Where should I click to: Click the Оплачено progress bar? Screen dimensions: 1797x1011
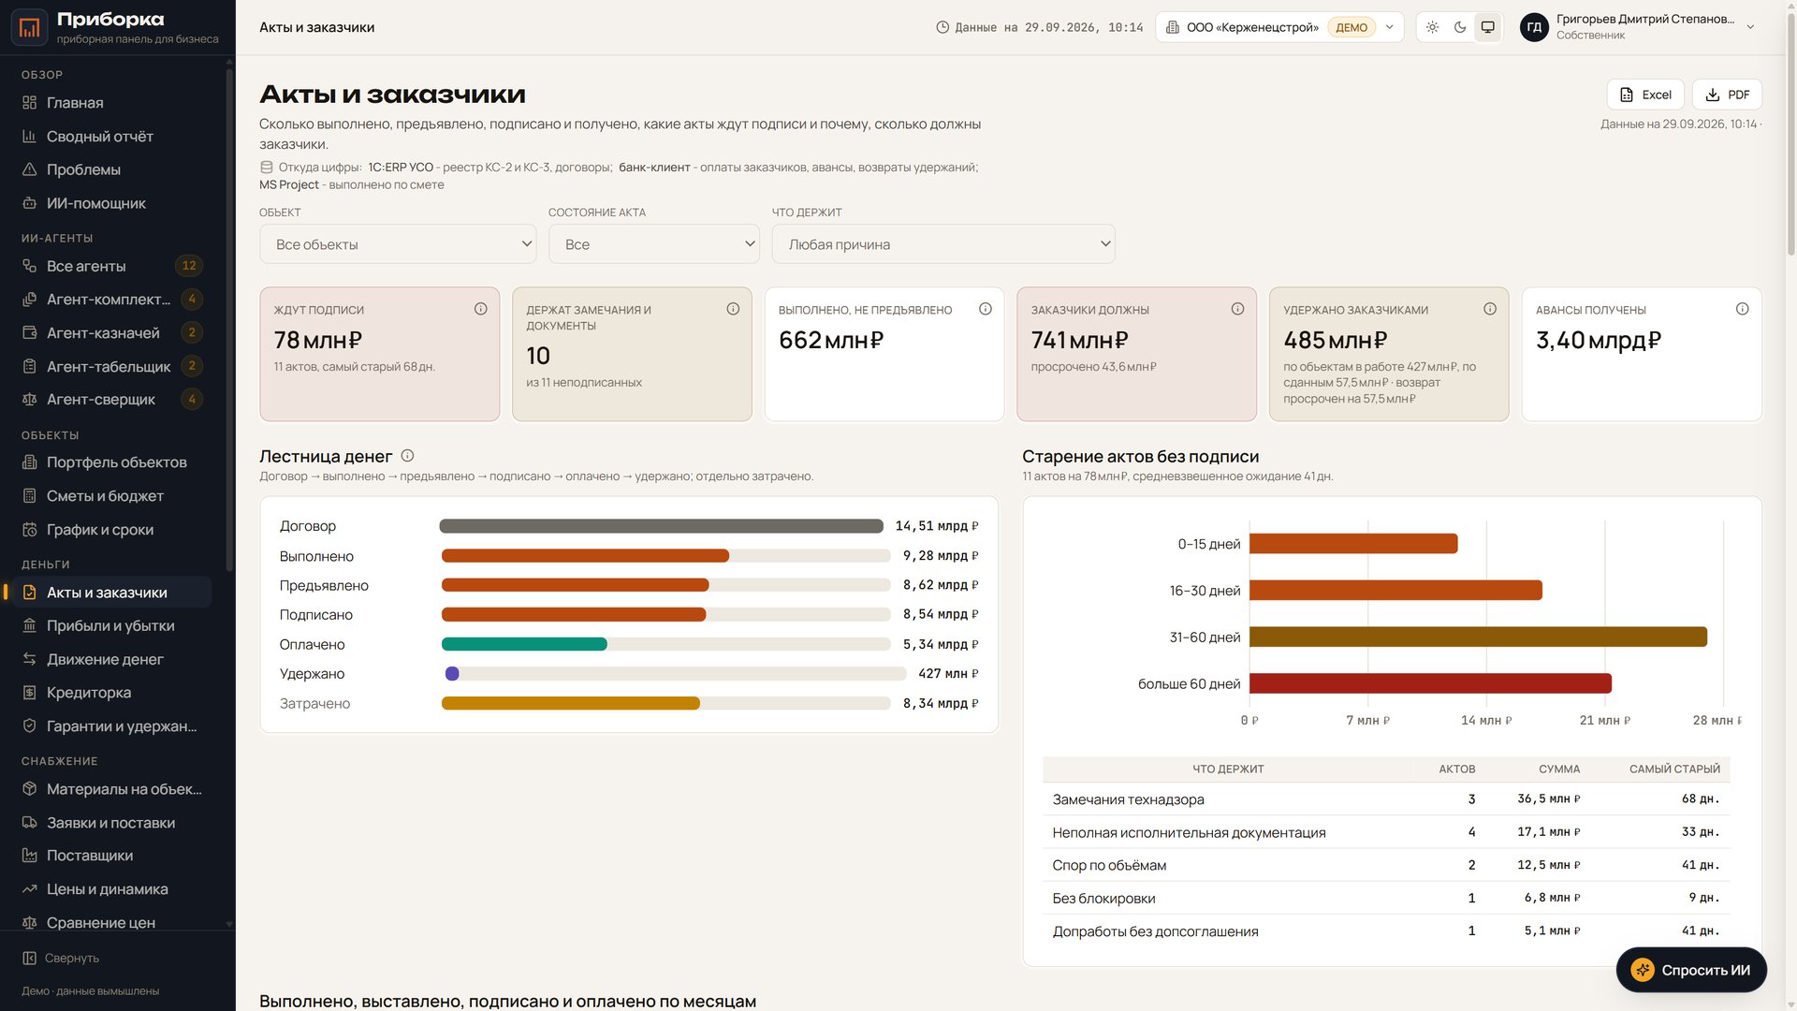665,644
